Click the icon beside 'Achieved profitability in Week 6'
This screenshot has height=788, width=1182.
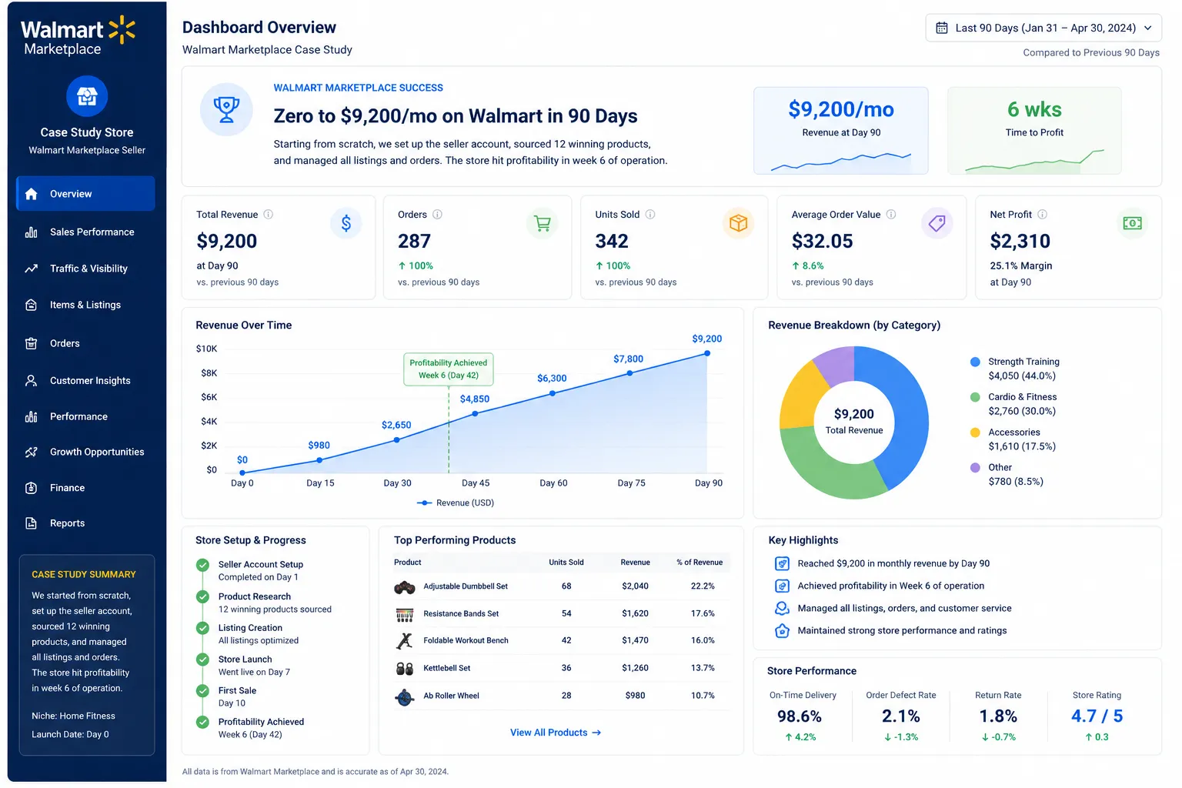(782, 586)
